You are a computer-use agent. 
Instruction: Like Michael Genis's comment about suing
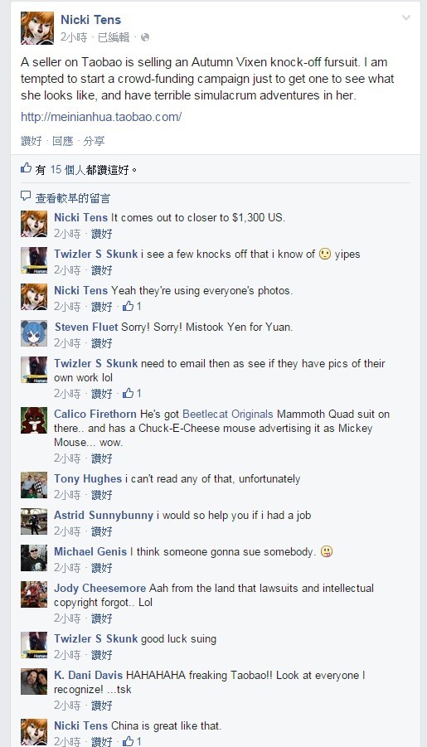[101, 567]
